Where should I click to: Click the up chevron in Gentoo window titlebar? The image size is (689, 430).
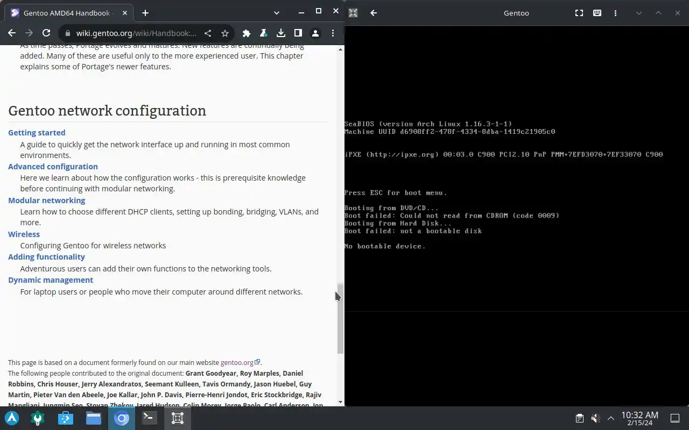click(658, 13)
